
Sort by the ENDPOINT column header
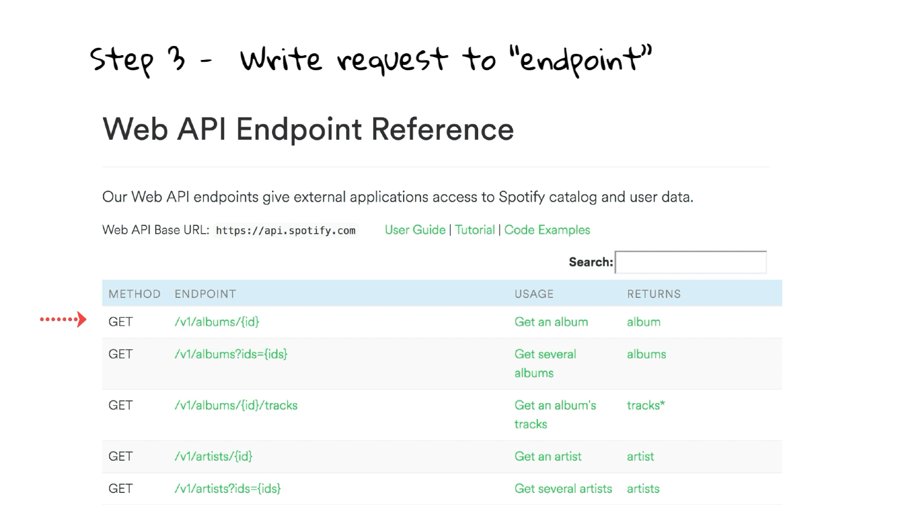tap(205, 294)
